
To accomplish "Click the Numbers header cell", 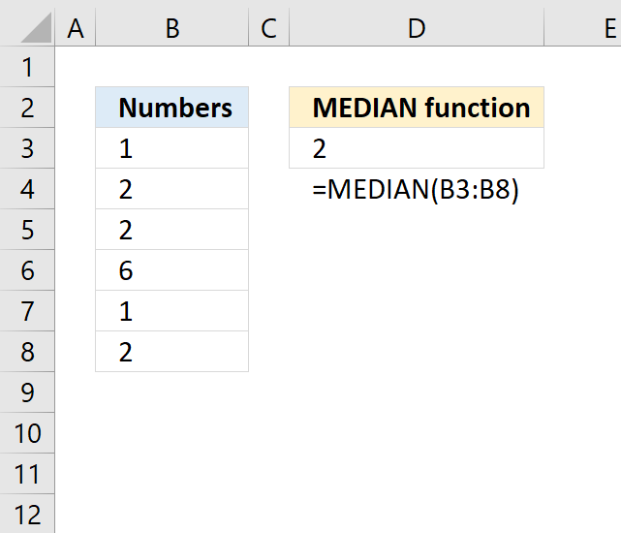I will point(171,108).
